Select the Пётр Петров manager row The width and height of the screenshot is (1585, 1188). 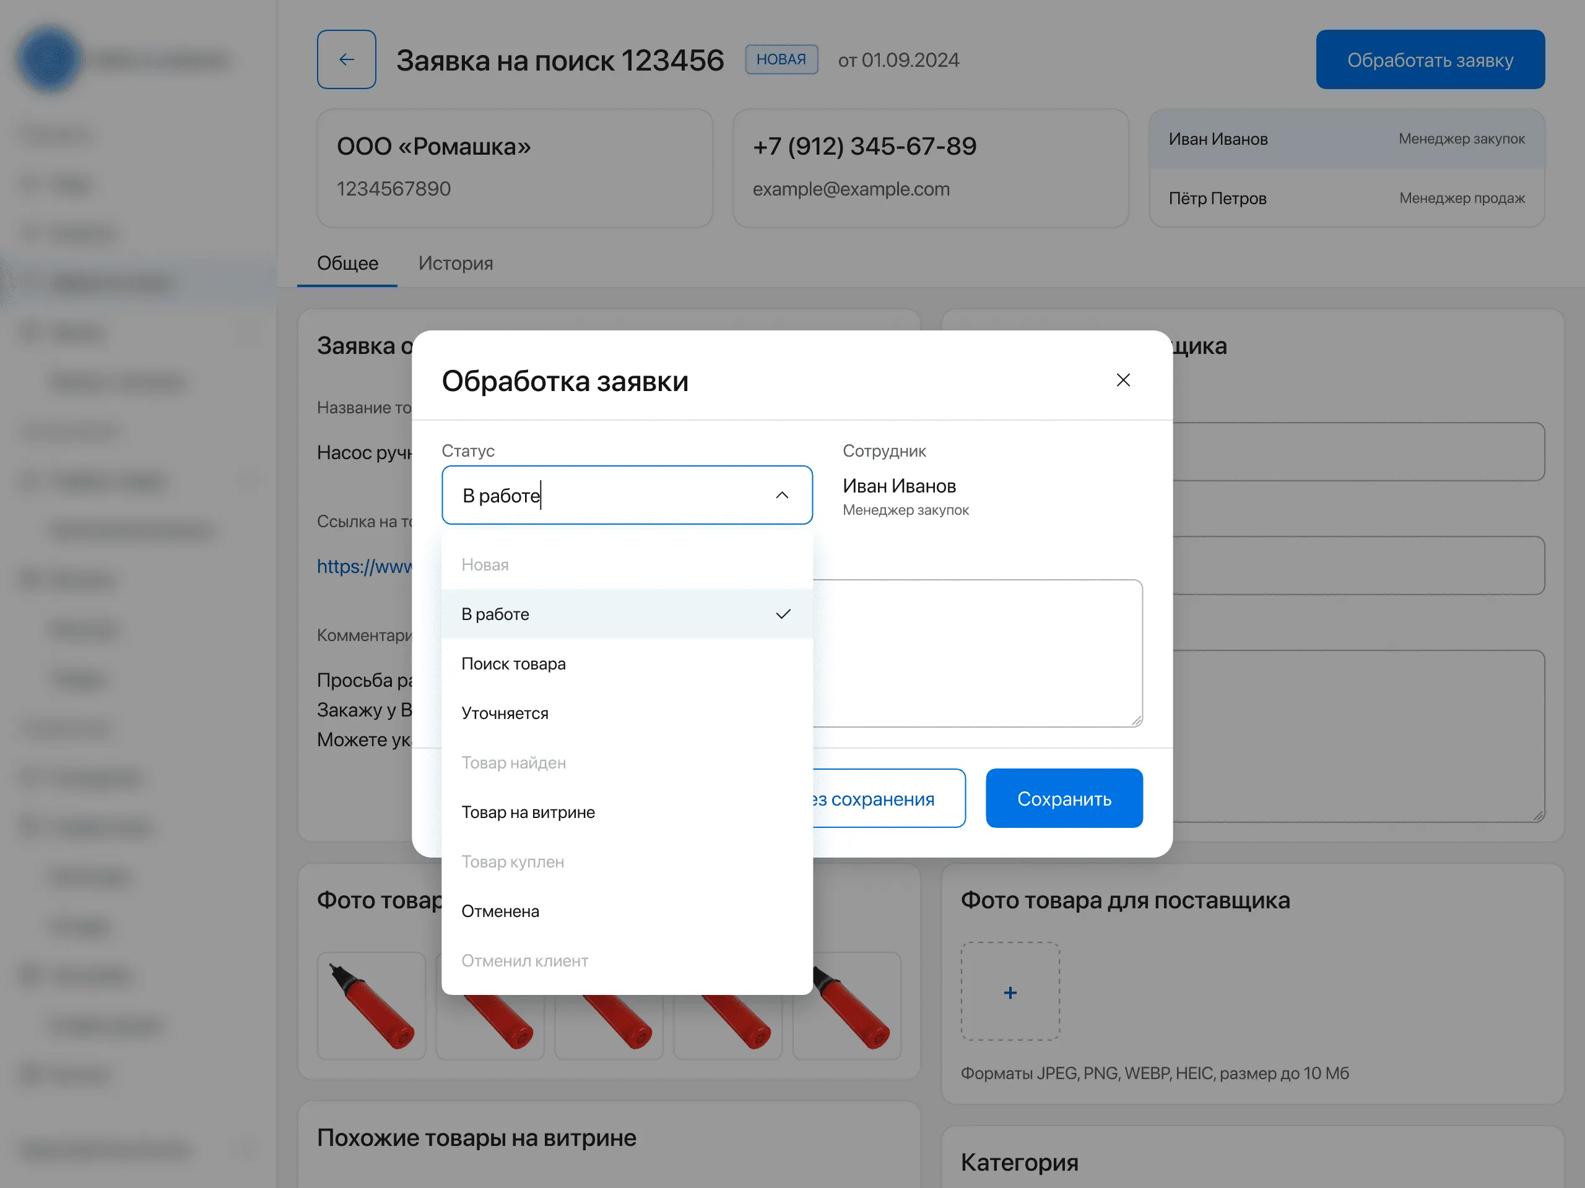[x=1347, y=199]
